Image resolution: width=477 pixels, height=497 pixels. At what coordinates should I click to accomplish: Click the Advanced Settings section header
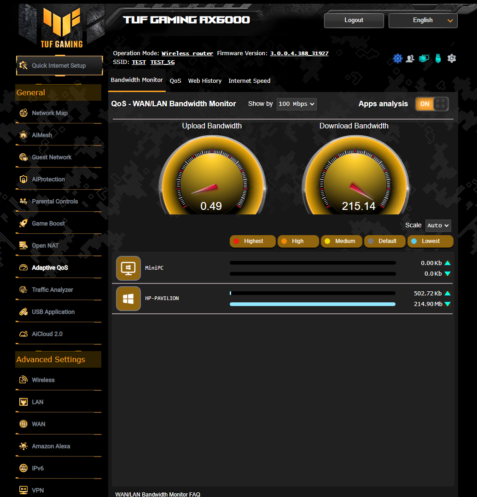tap(58, 359)
